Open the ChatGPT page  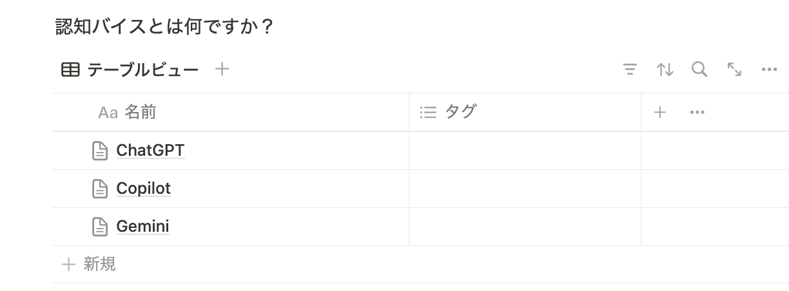click(x=150, y=151)
